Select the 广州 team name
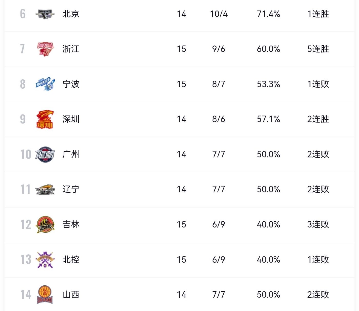The height and width of the screenshot is (311, 359). [x=71, y=154]
